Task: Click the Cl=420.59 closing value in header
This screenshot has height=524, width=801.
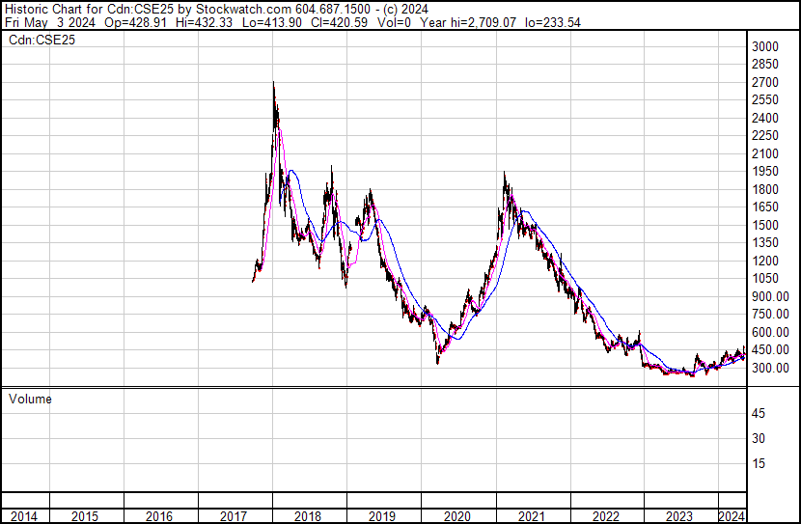Action: (x=339, y=22)
